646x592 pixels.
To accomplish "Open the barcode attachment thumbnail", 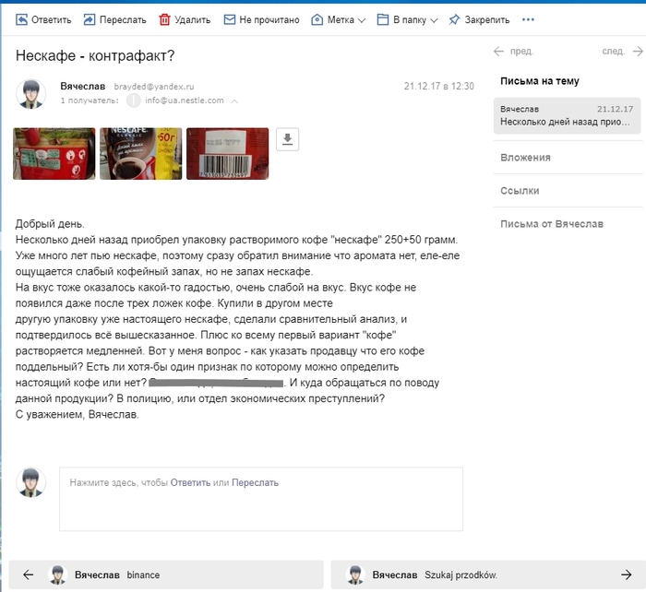I will click(227, 152).
